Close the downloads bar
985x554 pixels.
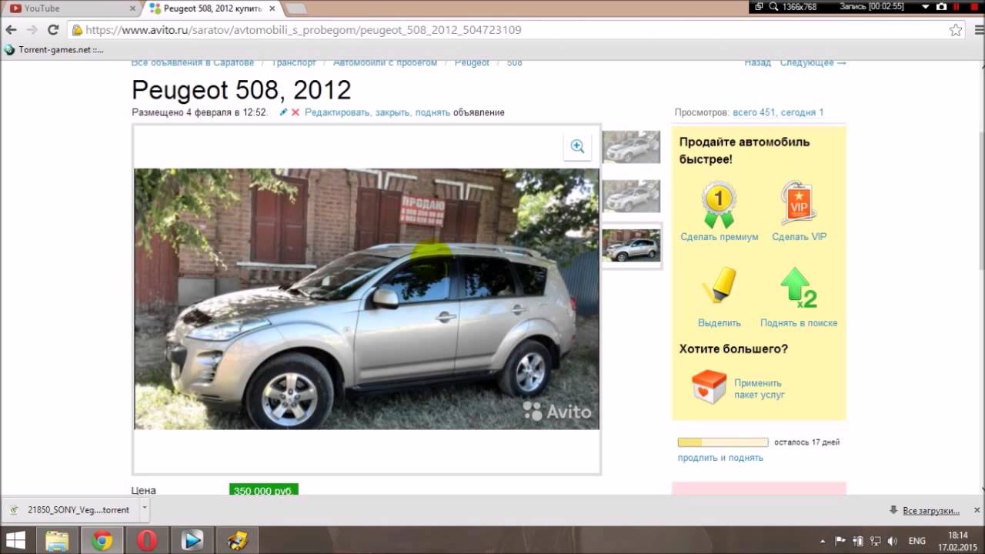(977, 510)
